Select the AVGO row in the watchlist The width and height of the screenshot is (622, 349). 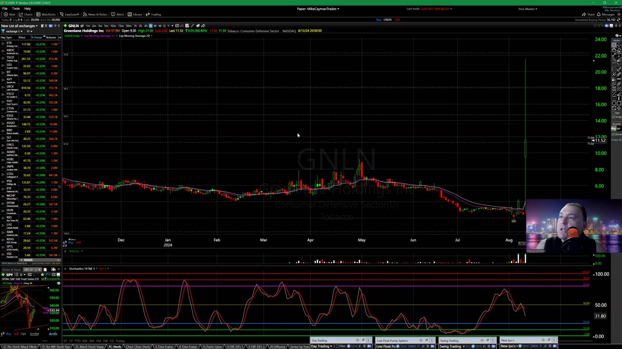pos(11,124)
